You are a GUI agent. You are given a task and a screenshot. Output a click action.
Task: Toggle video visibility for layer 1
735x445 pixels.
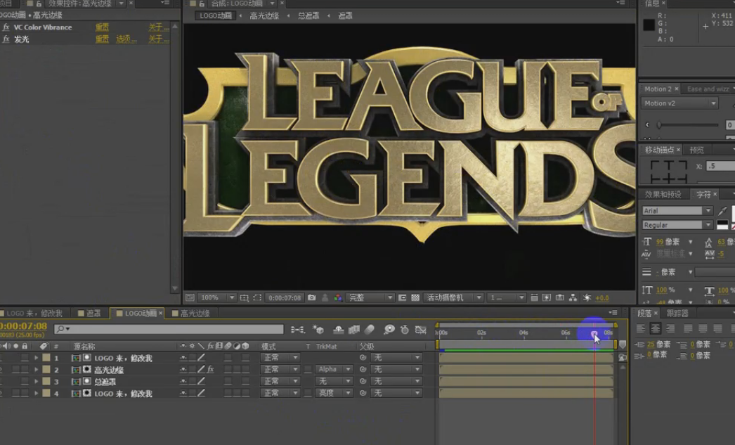1,358
